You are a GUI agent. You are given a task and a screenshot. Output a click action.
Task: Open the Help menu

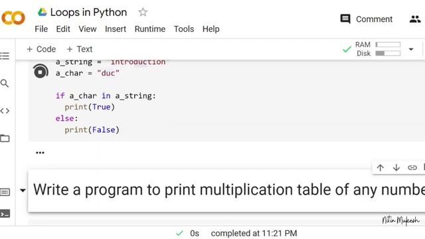[x=211, y=29]
